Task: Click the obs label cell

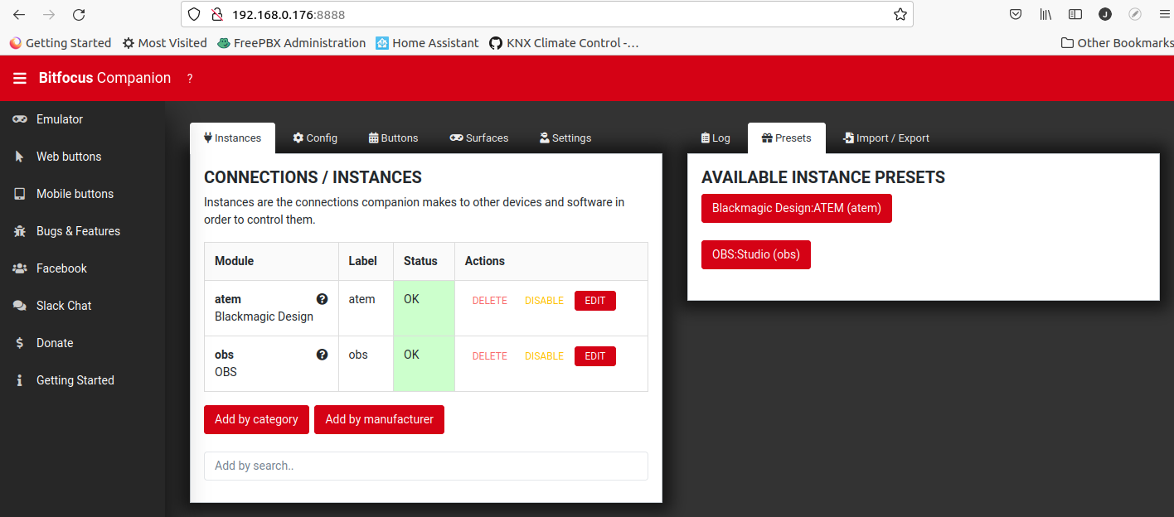Action: coord(366,364)
